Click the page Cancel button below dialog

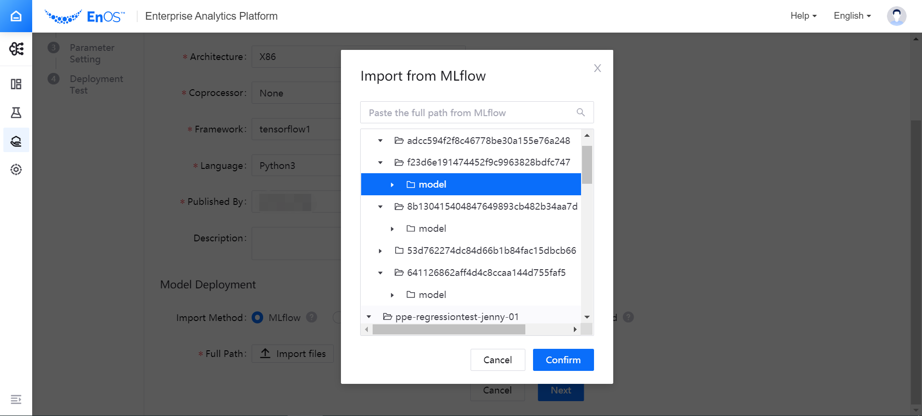pos(497,391)
